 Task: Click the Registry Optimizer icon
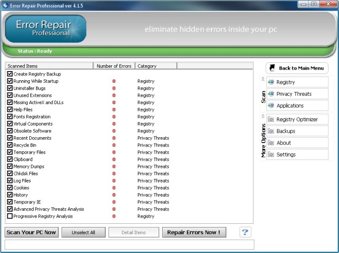[271, 119]
